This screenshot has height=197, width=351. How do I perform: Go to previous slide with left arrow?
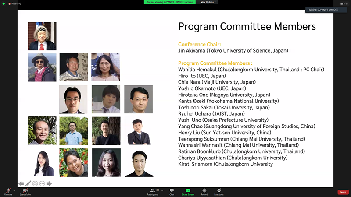[x=21, y=183]
